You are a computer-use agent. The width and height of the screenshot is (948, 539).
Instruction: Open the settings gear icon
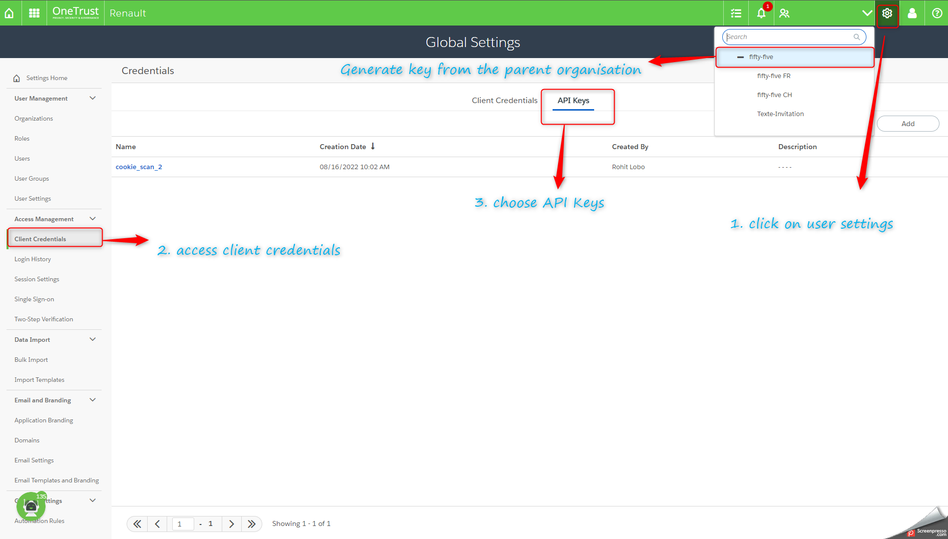click(887, 13)
